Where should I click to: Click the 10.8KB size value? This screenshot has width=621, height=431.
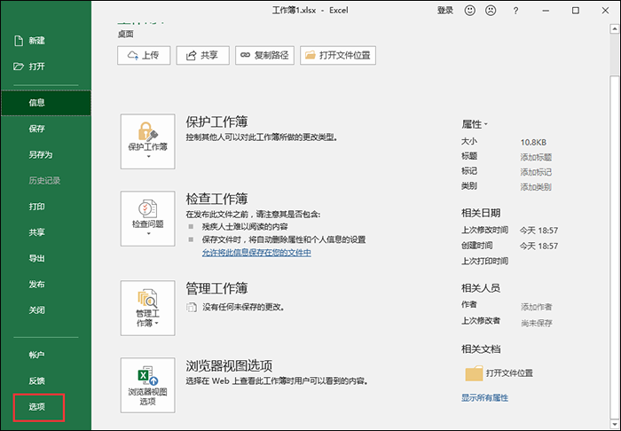pos(533,142)
